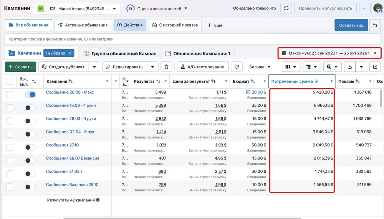Open the reports icon menu
Image resolution: width=384 pixels, height=219 pixels.
(x=332, y=67)
